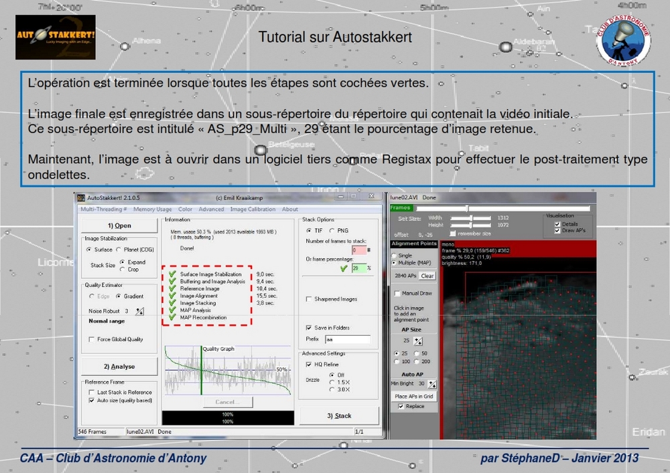The height and width of the screenshot is (473, 670).
Task: Click the Min Bright stepper icon
Action: (x=432, y=384)
